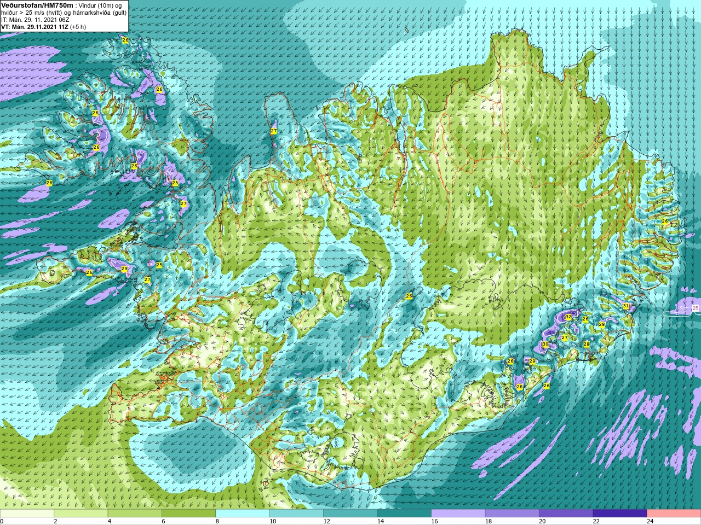Pick the 22–24 m/s dark indigo swatch
701x525 pixels.
point(620,514)
